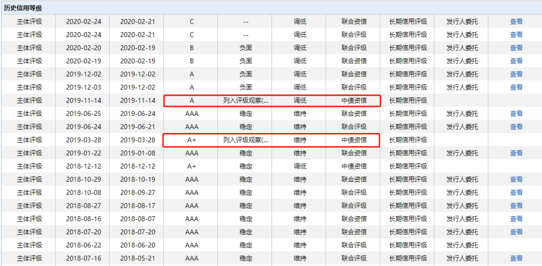Select 中债资信 in the 2019-03-28 row
Viewport: 542px width, 266px height.
click(354, 140)
